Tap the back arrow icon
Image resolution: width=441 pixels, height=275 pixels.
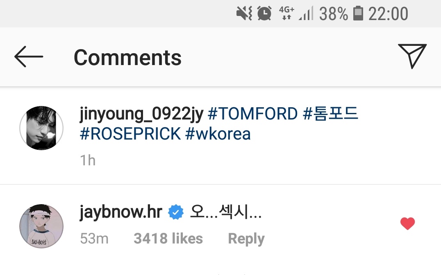[29, 57]
